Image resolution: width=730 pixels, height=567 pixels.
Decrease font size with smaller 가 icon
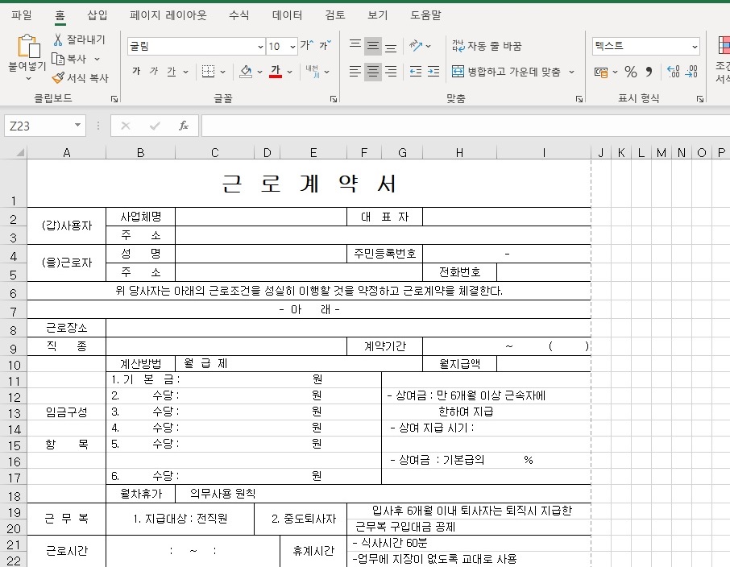325,45
